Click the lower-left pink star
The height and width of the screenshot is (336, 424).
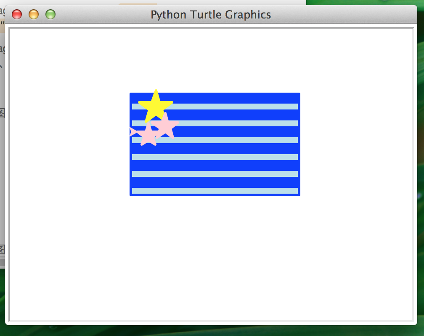tap(148, 136)
